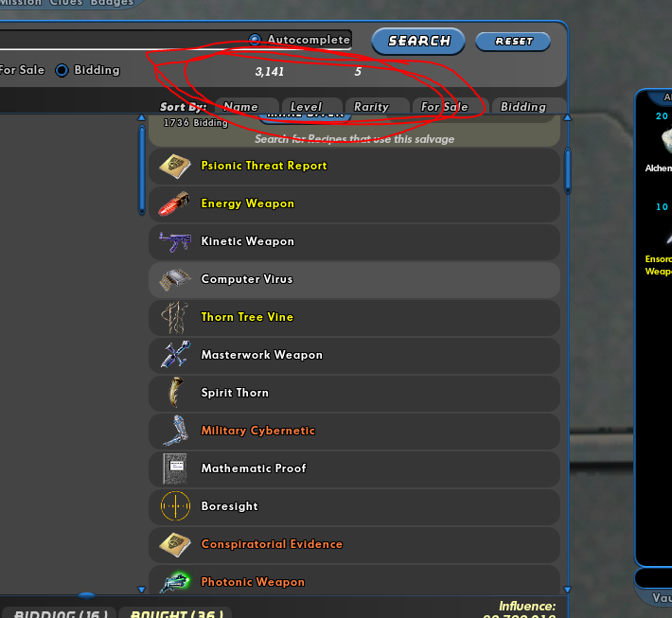The width and height of the screenshot is (672, 618).
Task: Toggle the For Sale filter option
Action: click(x=23, y=70)
